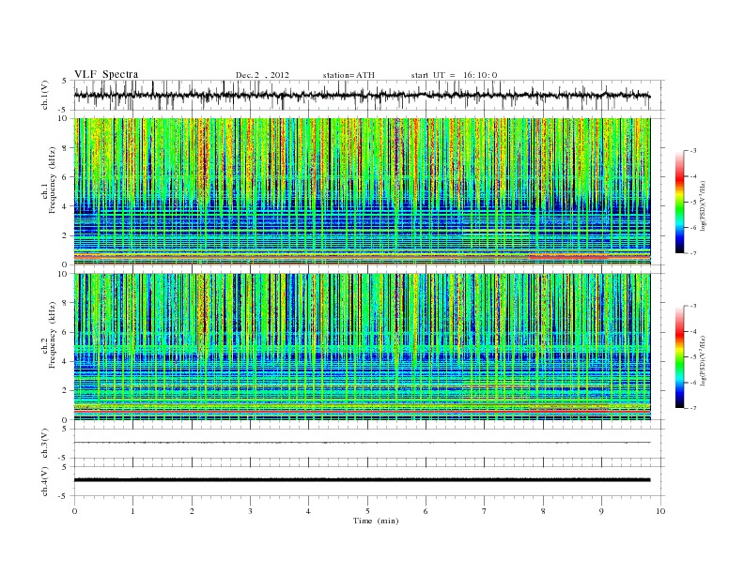Click time axis tick label "1" at the bottom
Screen dimensions: 744x574
pos(132,511)
